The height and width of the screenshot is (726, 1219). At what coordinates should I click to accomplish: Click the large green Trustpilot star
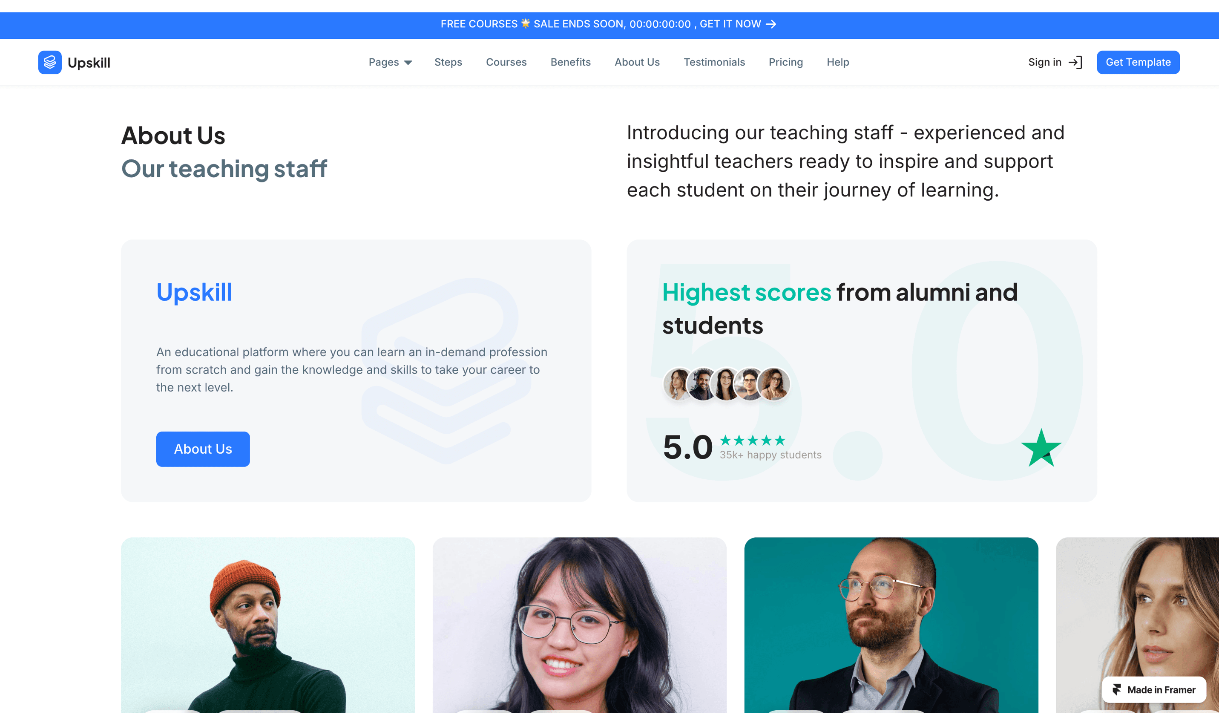pyautogui.click(x=1041, y=448)
